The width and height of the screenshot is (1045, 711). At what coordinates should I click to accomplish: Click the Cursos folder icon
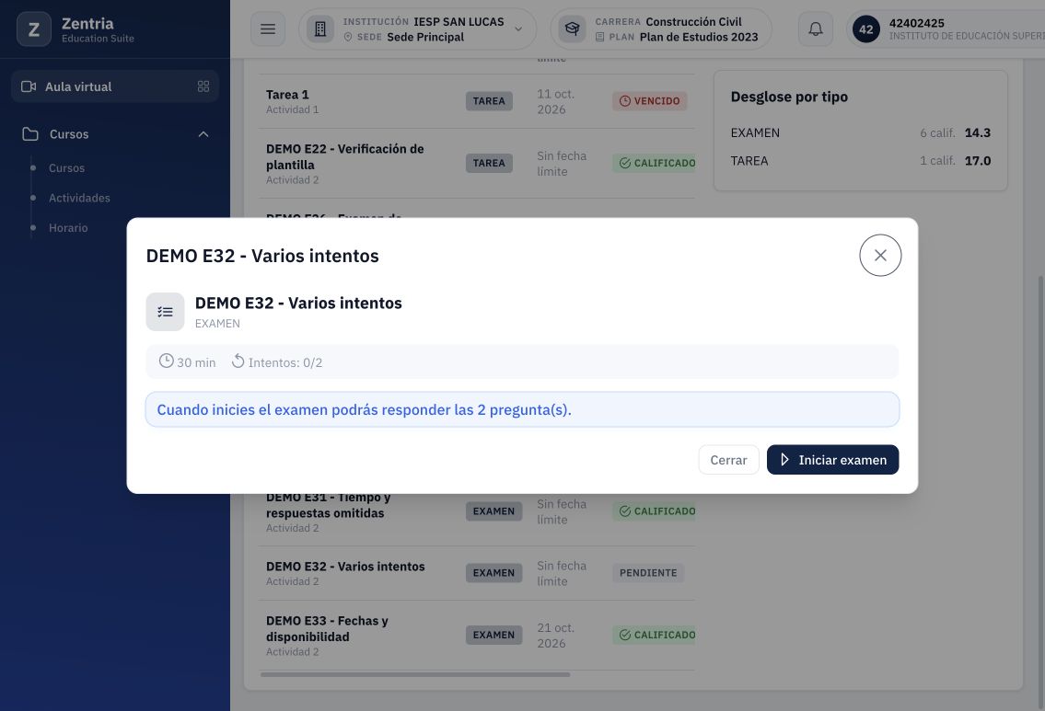pos(30,133)
